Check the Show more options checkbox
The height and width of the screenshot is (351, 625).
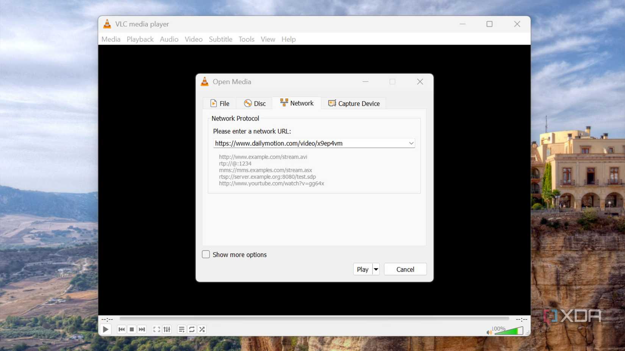(x=206, y=254)
